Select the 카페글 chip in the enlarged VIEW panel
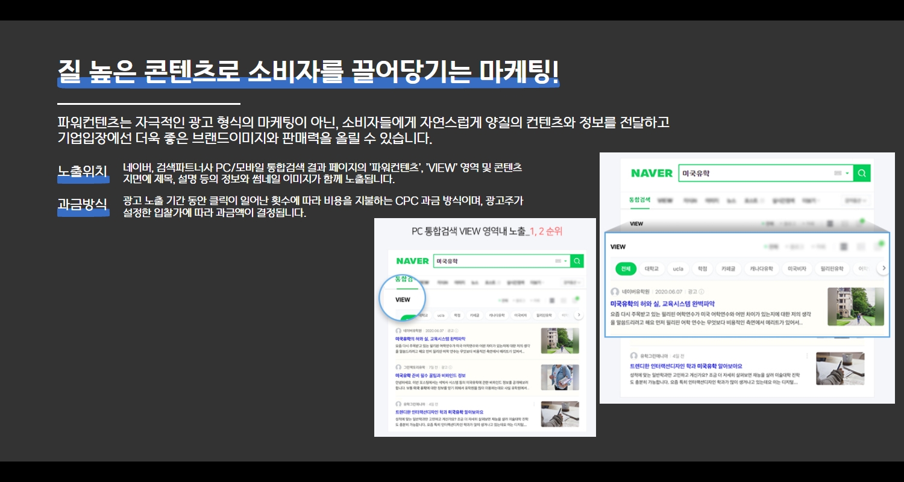904x482 pixels. [x=728, y=269]
